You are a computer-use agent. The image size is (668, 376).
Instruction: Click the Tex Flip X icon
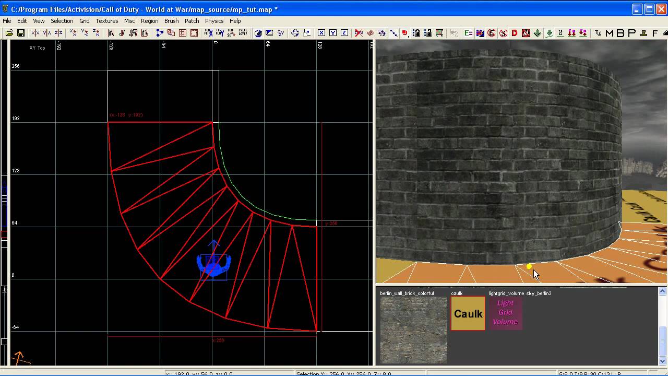[208, 33]
